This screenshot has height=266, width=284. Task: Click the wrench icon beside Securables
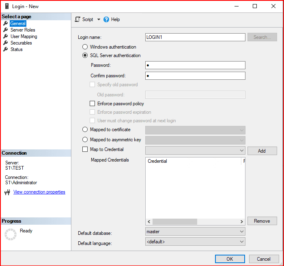coord(6,43)
